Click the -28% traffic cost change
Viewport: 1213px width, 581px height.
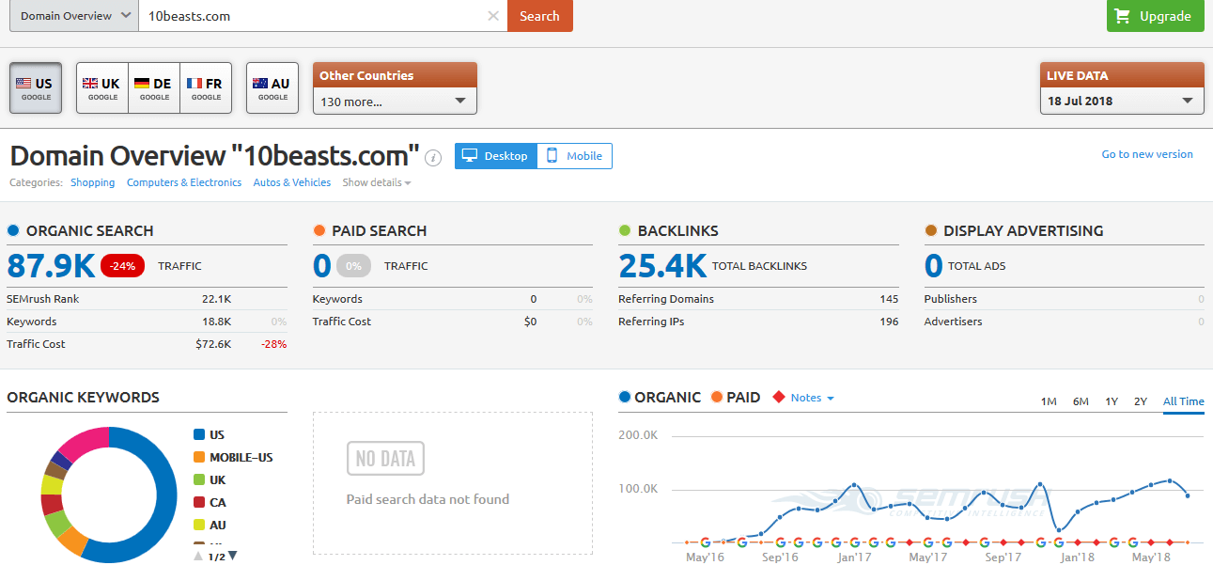[x=273, y=344]
